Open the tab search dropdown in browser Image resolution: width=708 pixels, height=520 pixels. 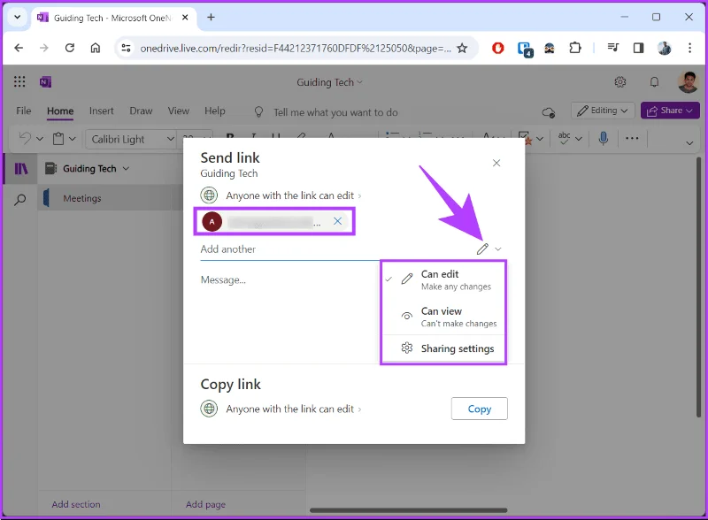17,17
